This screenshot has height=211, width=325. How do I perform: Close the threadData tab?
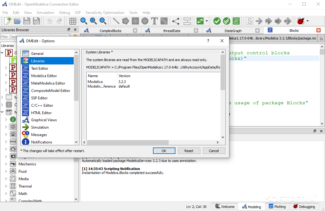(196, 31)
